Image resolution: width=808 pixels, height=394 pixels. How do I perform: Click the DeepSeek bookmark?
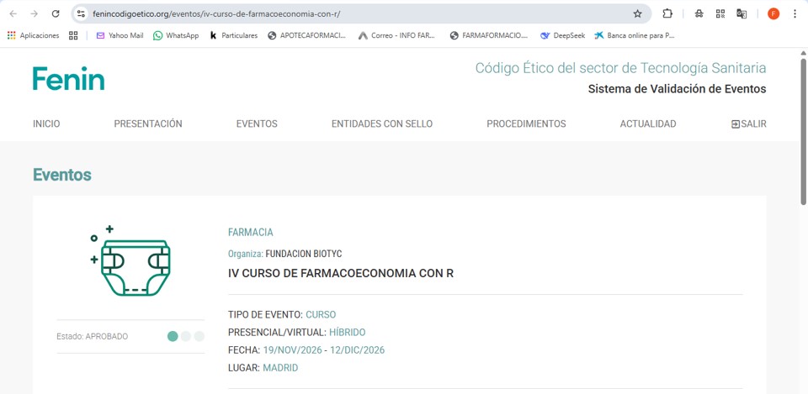click(562, 35)
